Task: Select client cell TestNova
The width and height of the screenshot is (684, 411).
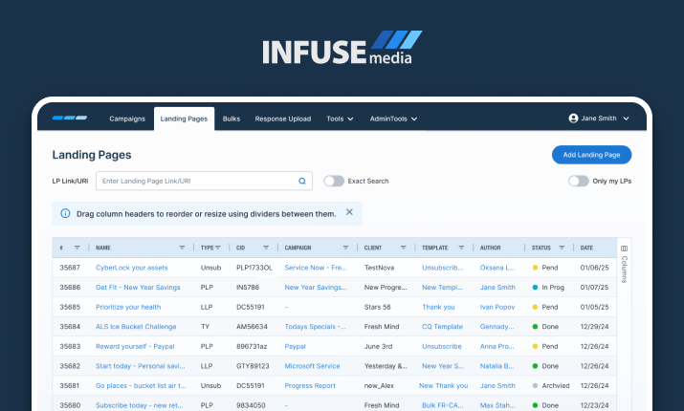Action: 379,268
